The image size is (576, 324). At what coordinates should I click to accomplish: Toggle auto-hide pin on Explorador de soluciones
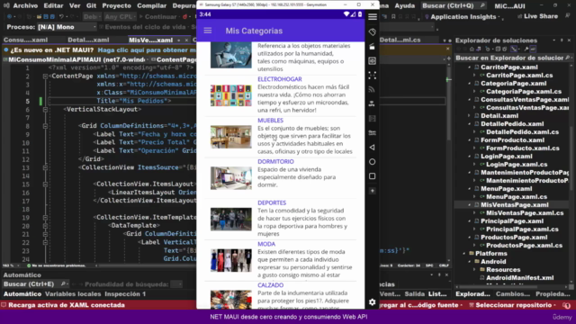click(562, 40)
